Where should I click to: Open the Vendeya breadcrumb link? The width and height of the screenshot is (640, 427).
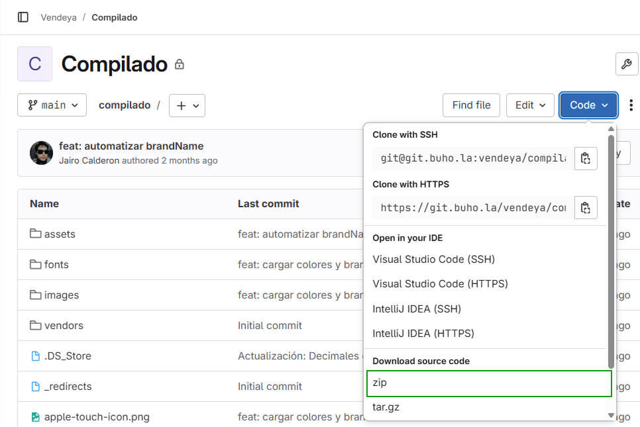(x=58, y=17)
